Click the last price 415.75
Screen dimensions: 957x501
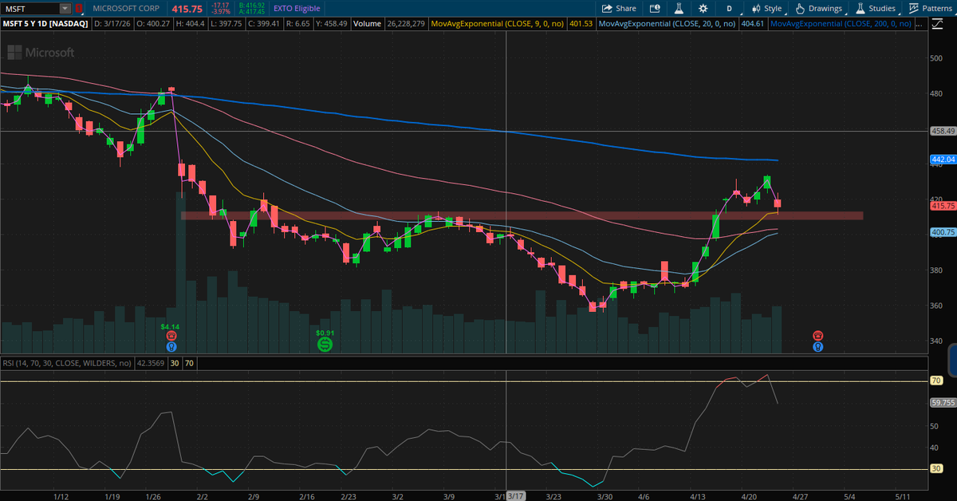coord(187,9)
